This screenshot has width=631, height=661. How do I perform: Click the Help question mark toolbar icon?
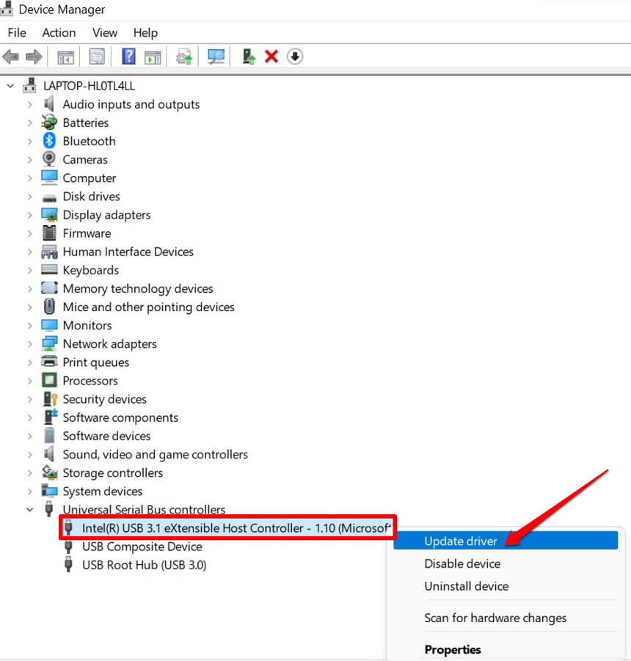coord(128,56)
